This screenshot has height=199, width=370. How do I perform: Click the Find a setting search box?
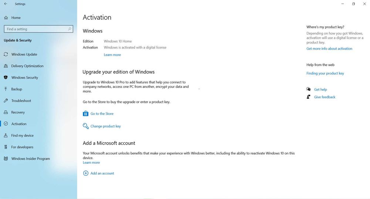37,29
